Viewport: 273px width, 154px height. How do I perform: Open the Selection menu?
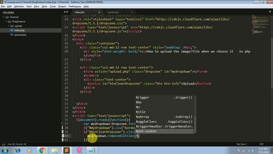point(19,6)
